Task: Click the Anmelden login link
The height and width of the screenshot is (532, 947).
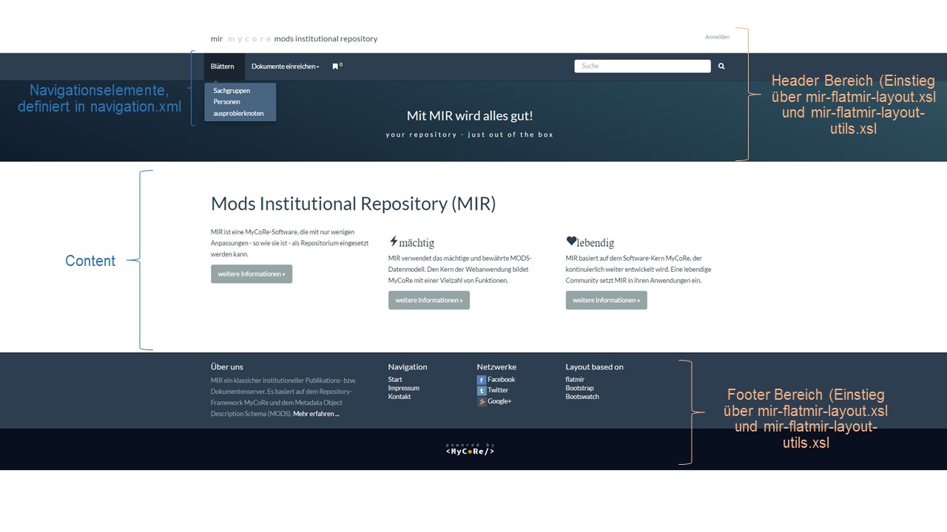Action: (717, 37)
